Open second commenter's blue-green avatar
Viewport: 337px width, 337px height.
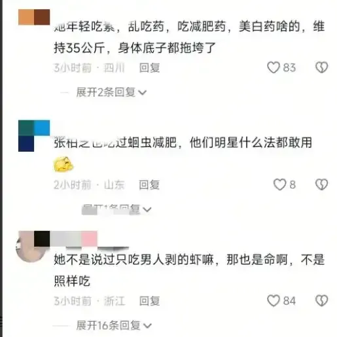34,135
